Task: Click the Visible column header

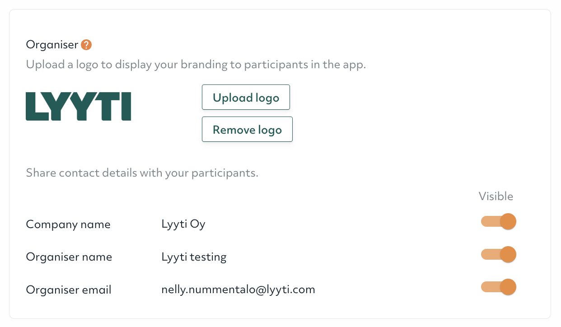Action: 496,196
